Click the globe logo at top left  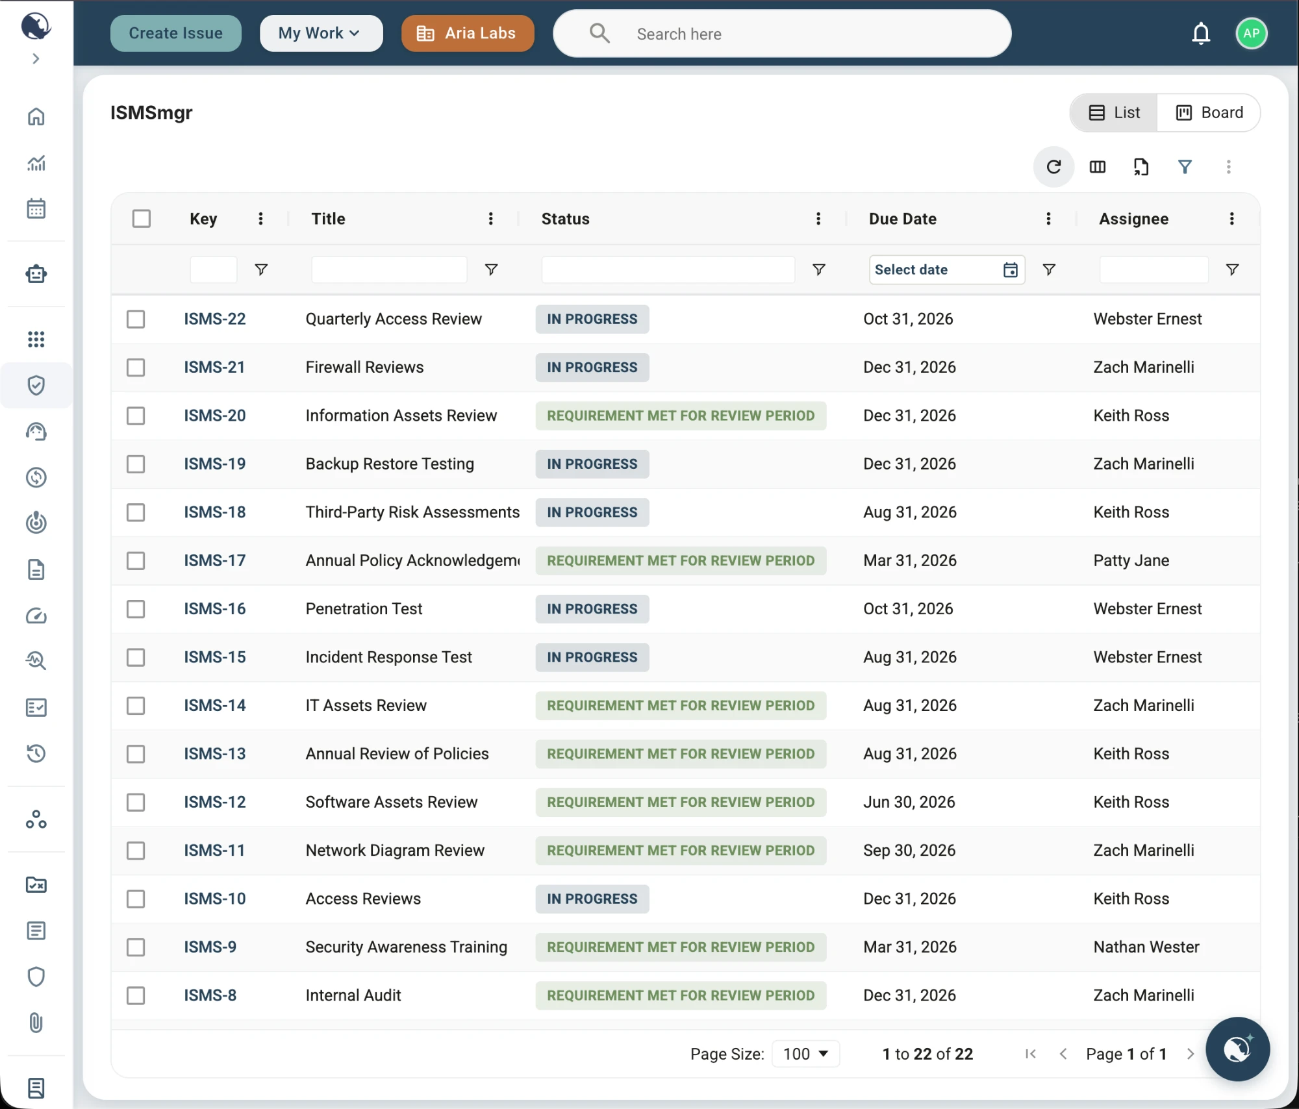(x=36, y=26)
